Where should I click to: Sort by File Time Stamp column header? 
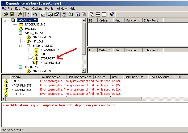[53, 77]
